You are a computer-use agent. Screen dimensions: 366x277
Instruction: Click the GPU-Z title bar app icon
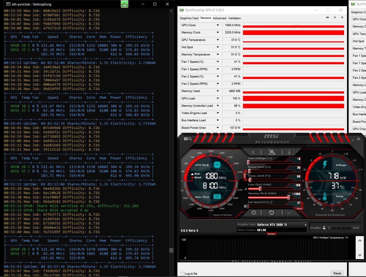click(x=182, y=10)
